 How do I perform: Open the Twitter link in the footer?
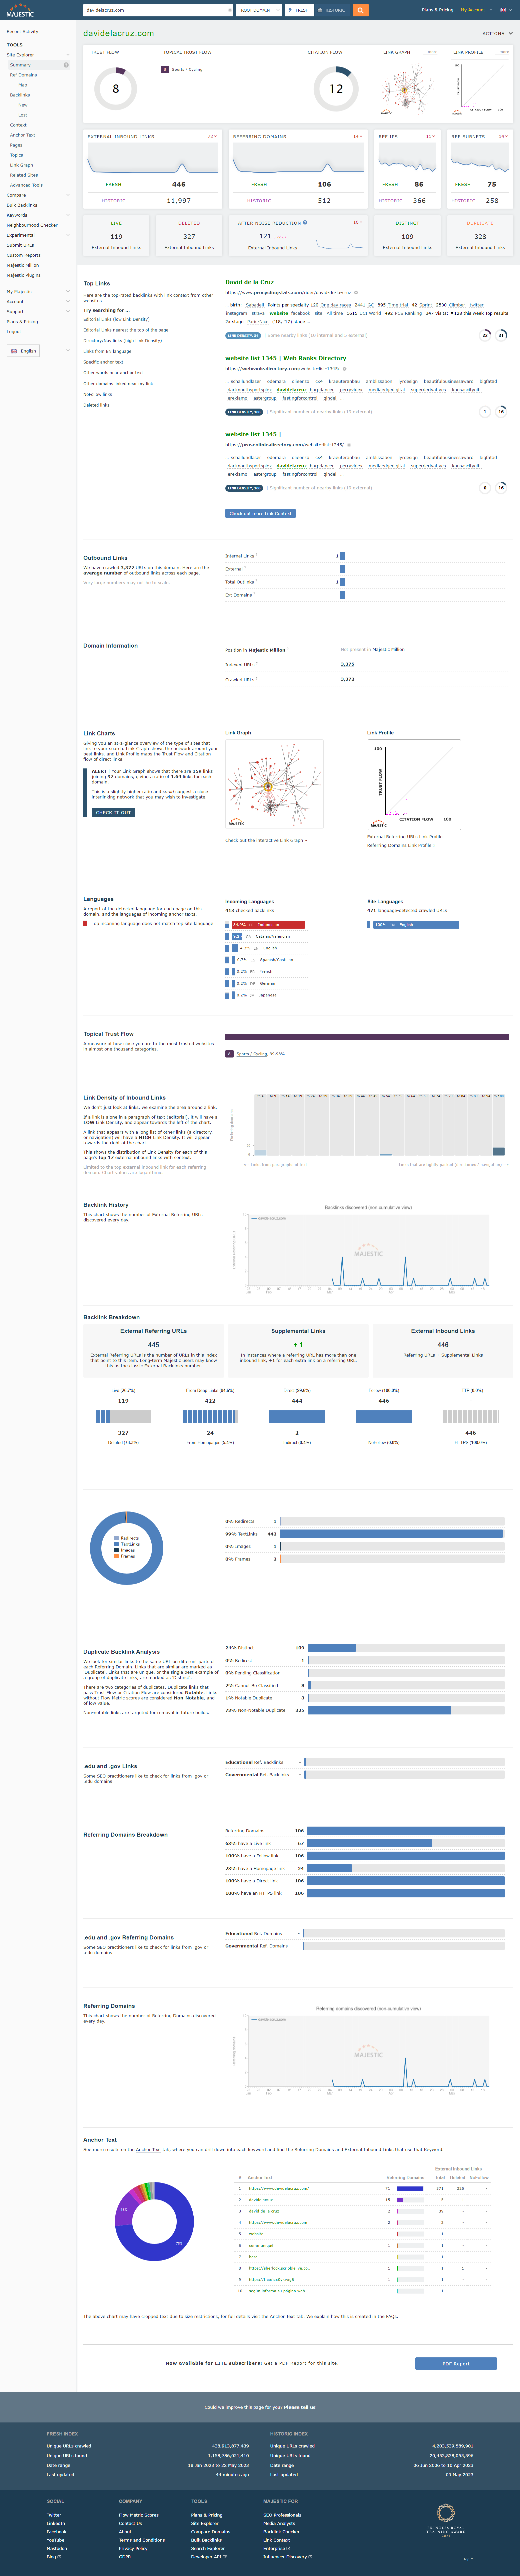point(54,2515)
